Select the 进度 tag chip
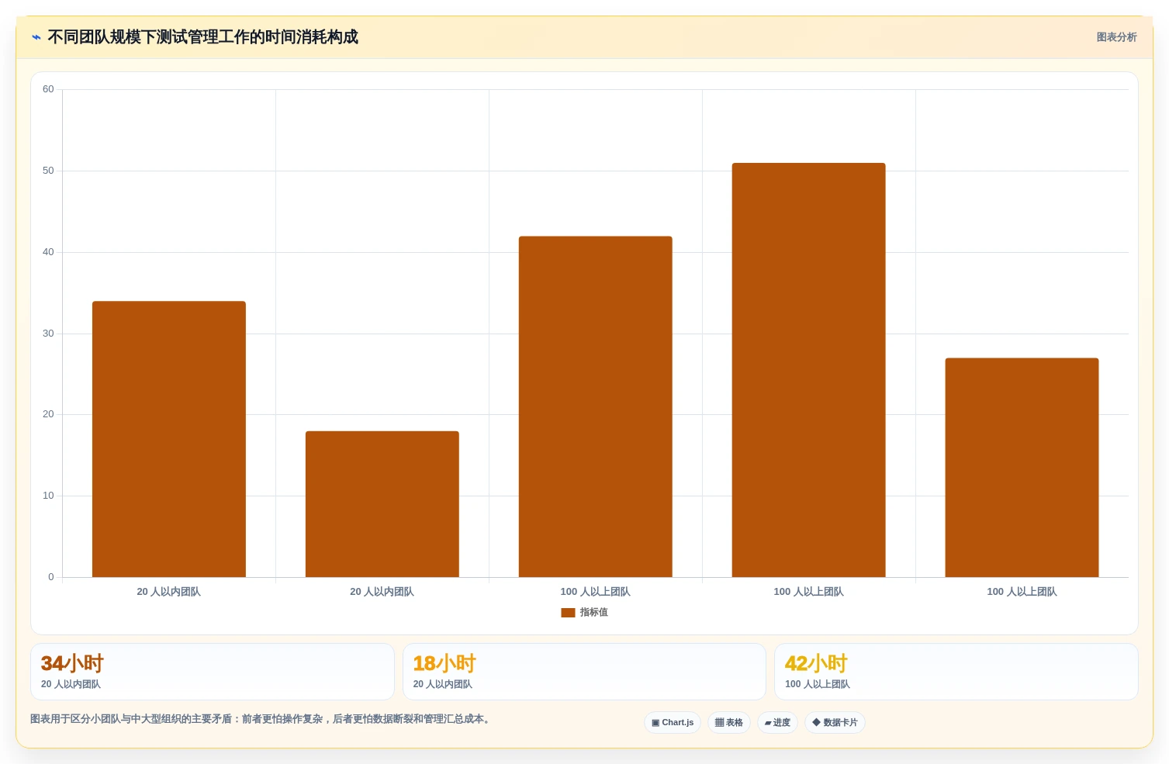The width and height of the screenshot is (1169, 764). pyautogui.click(x=777, y=723)
